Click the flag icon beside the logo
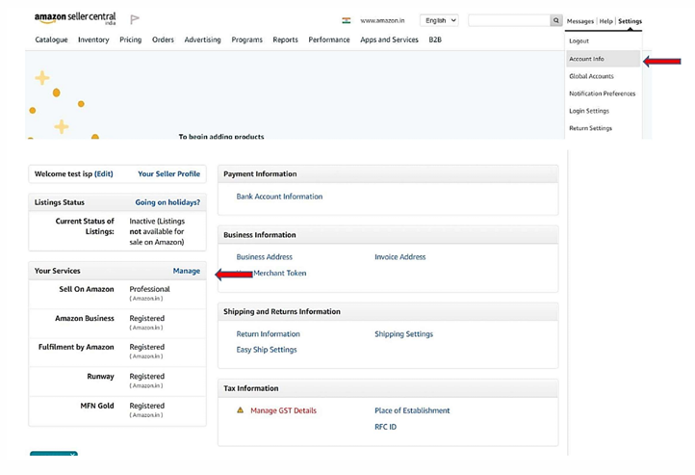 click(135, 19)
